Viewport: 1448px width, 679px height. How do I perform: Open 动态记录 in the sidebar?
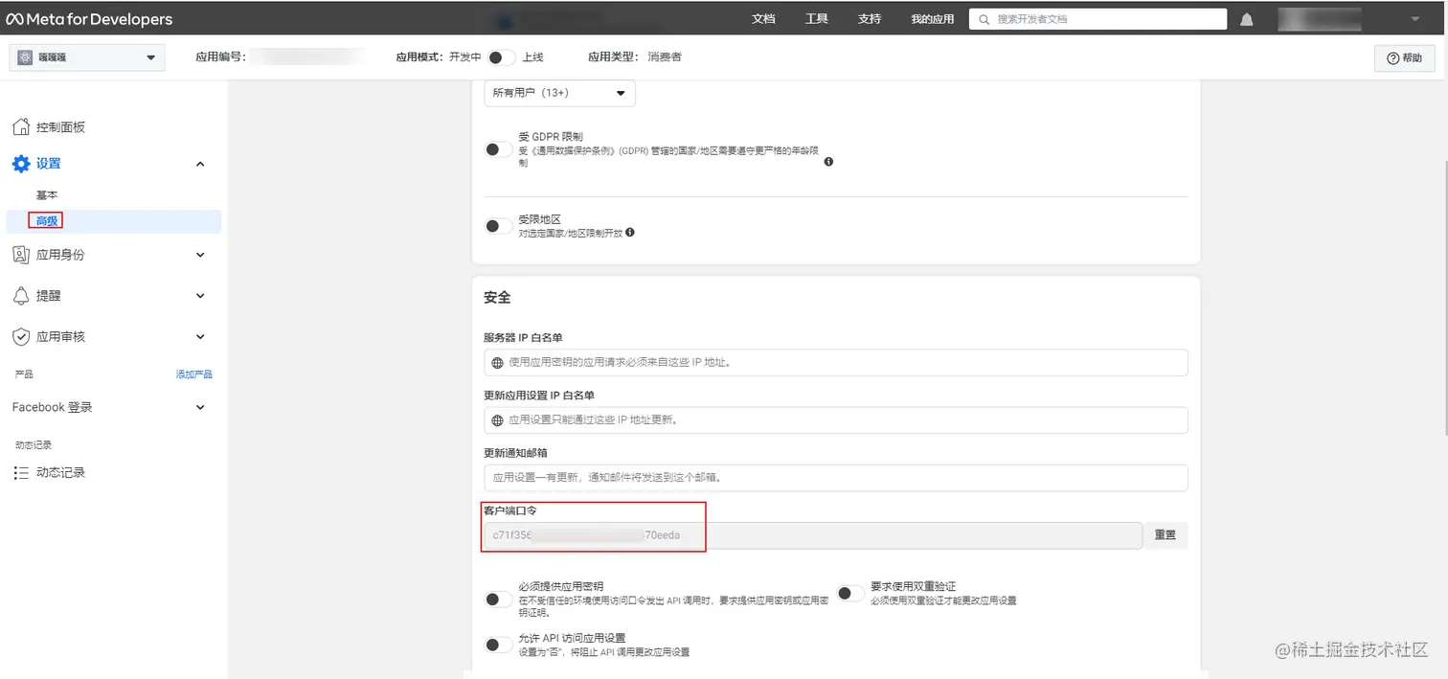click(61, 472)
